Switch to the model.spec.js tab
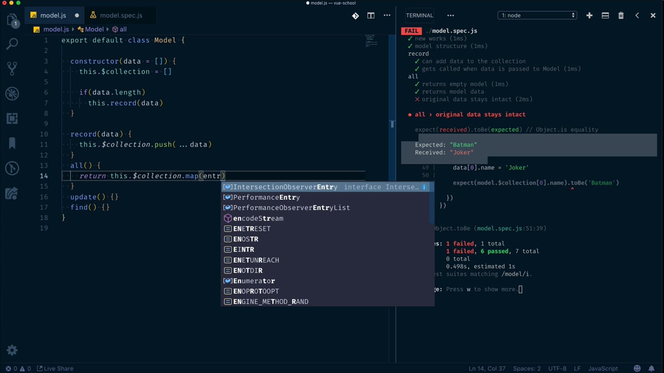Screen dimensions: 664x373 121,16
